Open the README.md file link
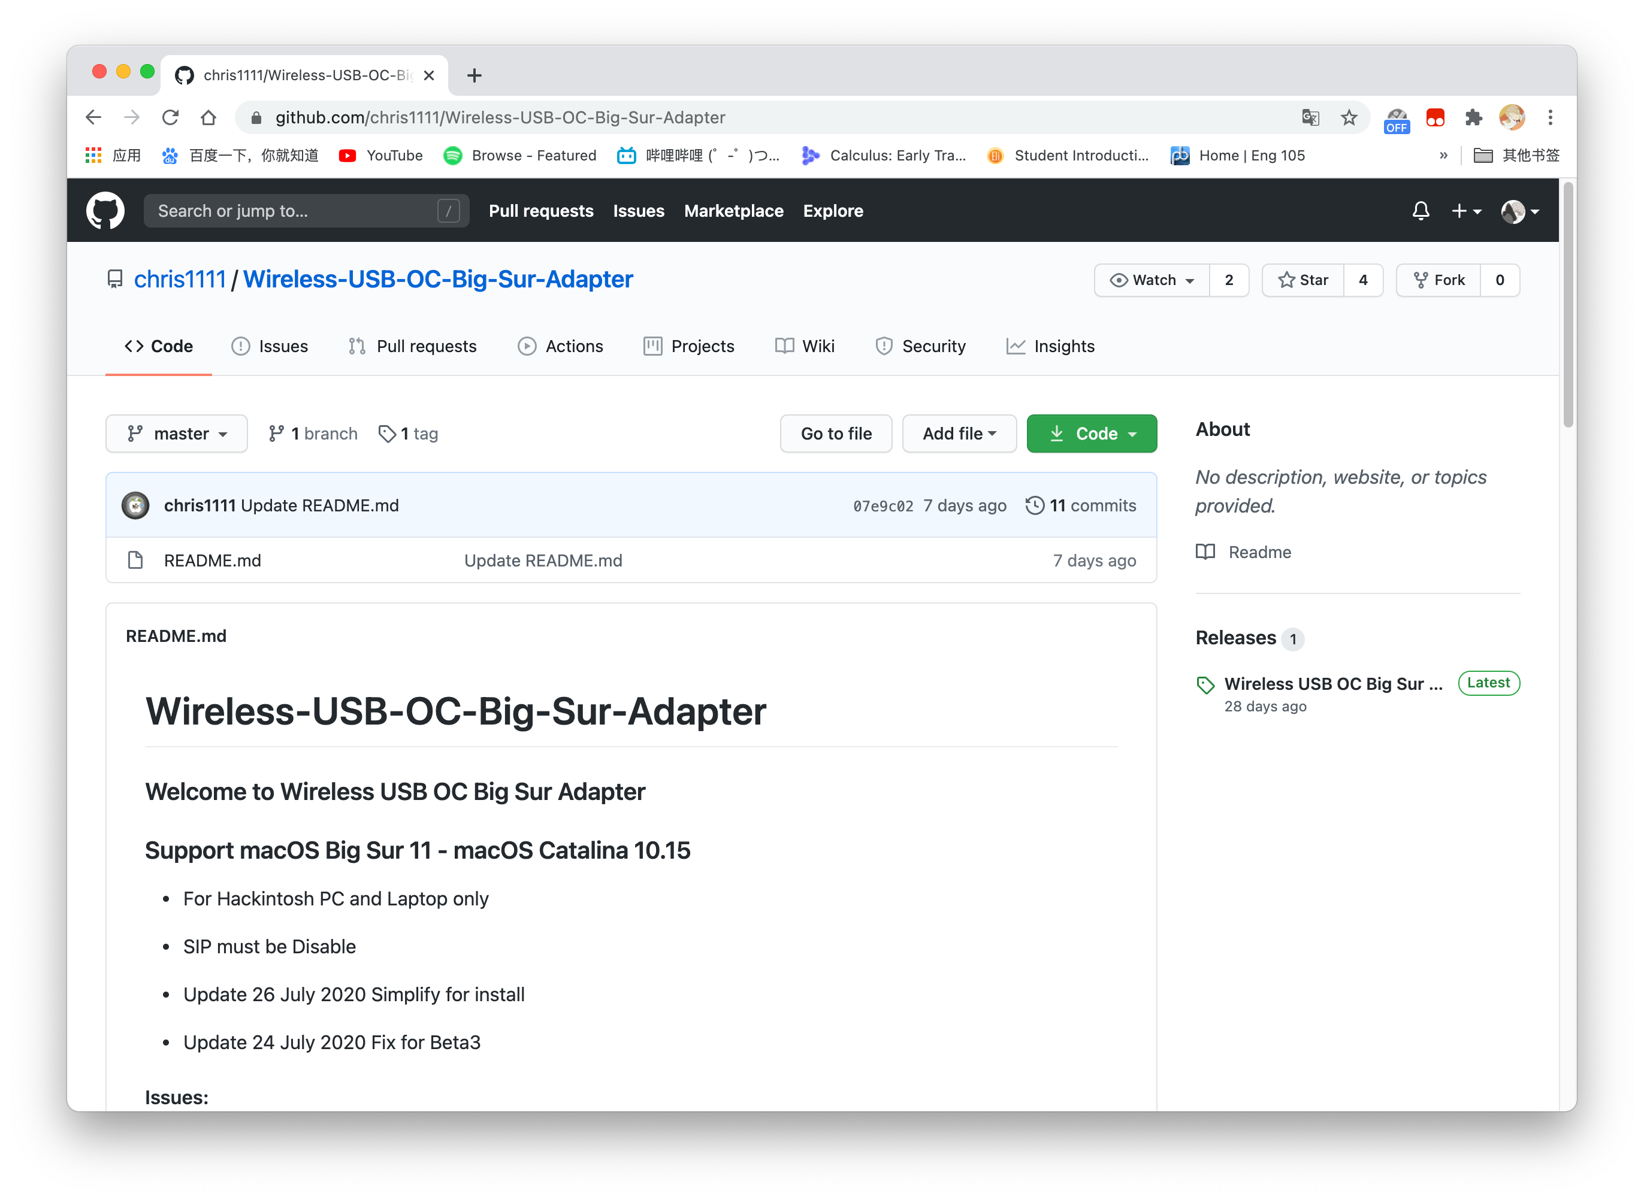Viewport: 1644px width, 1200px height. (212, 560)
